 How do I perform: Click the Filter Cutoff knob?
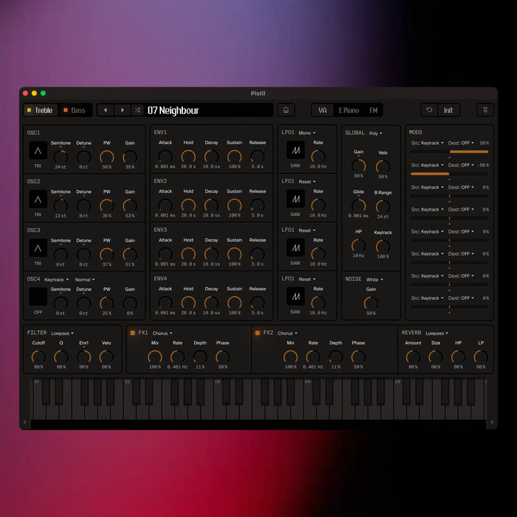coord(38,357)
